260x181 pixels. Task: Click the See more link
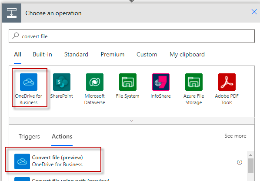(235, 136)
